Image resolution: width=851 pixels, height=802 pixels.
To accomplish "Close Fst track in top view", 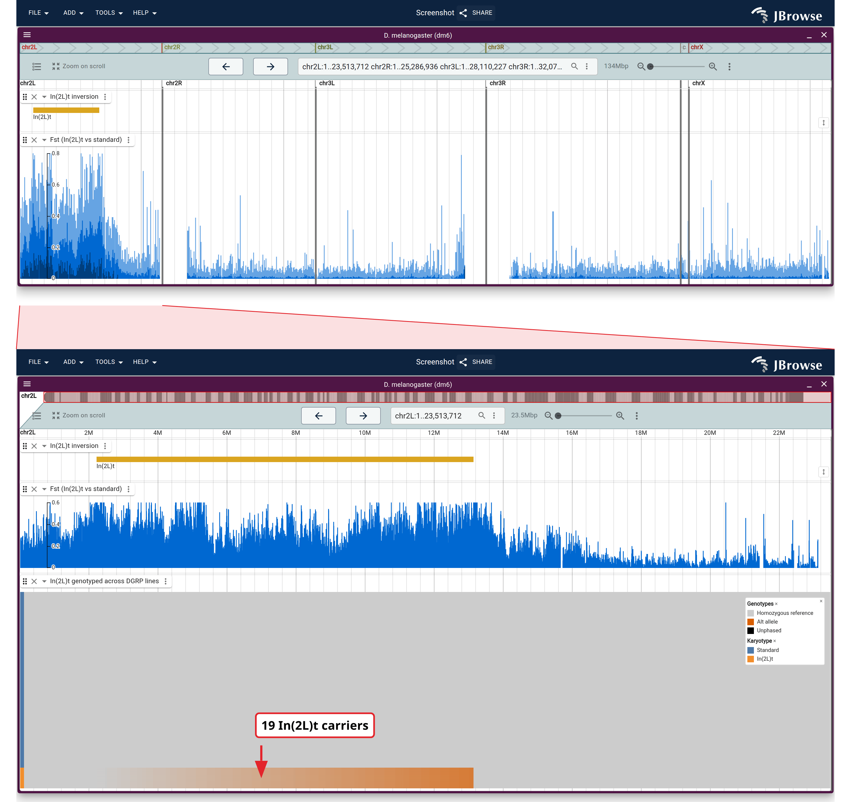I will click(34, 140).
